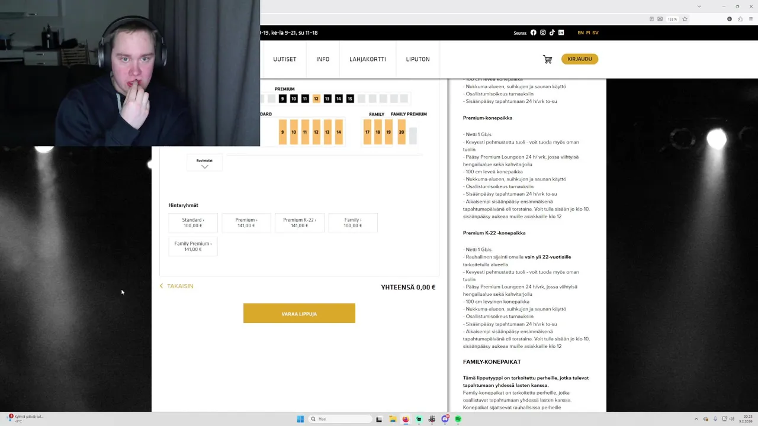Click the browser extensions puzzle icon
This screenshot has width=758, height=426.
click(x=740, y=19)
